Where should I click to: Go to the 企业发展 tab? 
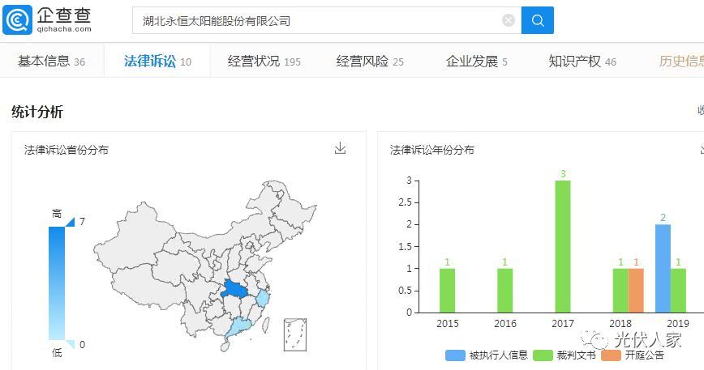(476, 62)
